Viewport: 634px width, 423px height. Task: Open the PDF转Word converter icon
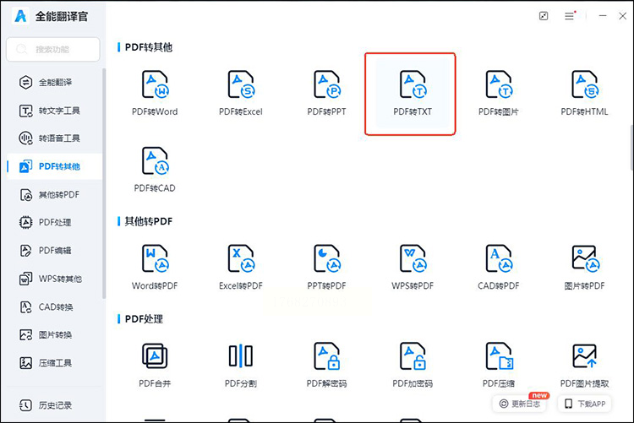pos(156,84)
